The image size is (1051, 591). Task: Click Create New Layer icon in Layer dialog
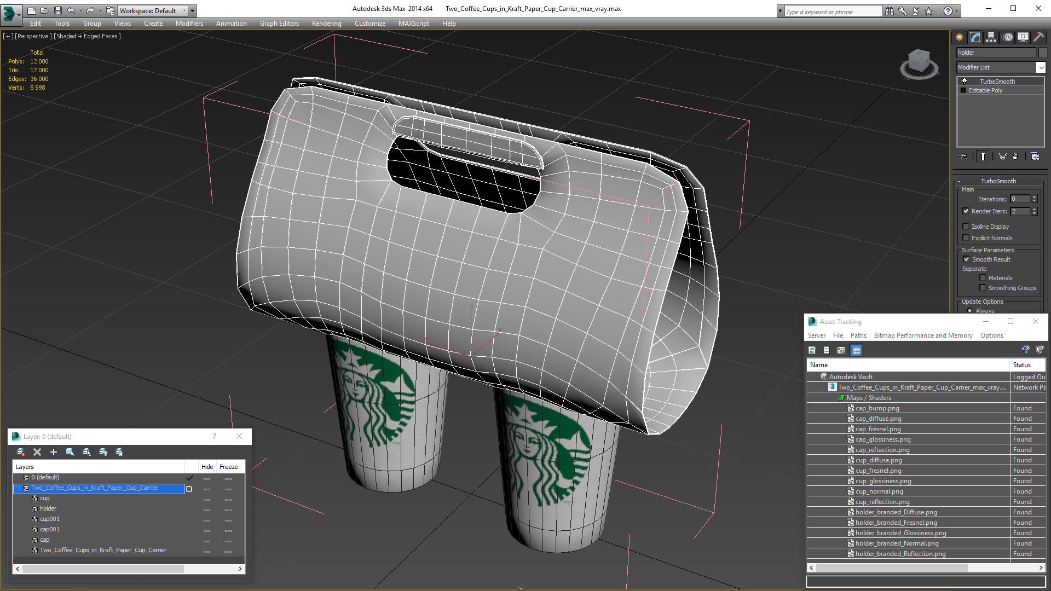21,452
